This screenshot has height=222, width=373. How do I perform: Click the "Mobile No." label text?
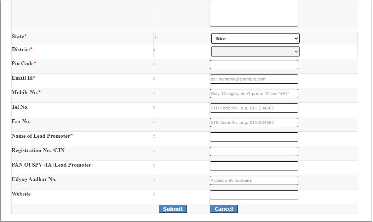[25, 92]
